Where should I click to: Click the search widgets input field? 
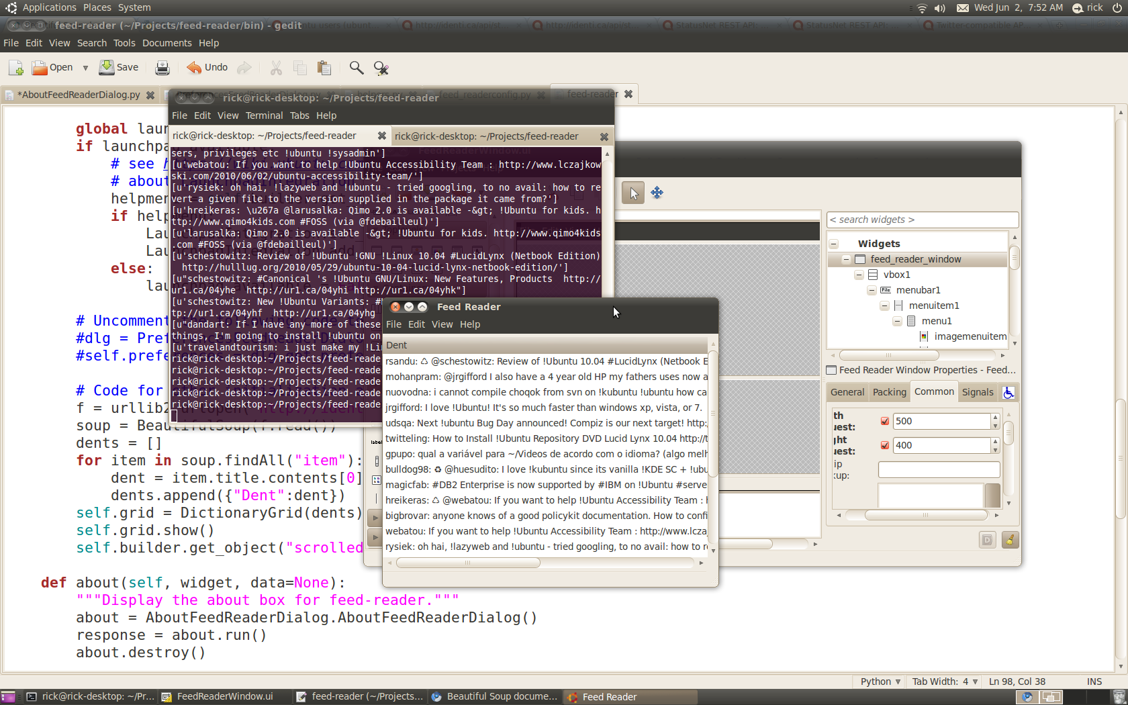pos(922,220)
